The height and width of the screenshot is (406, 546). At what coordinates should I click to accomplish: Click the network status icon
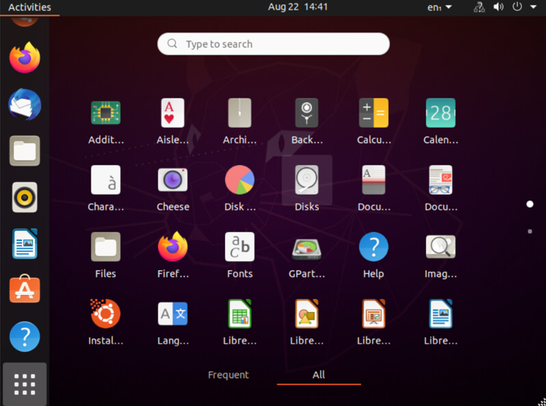point(479,7)
